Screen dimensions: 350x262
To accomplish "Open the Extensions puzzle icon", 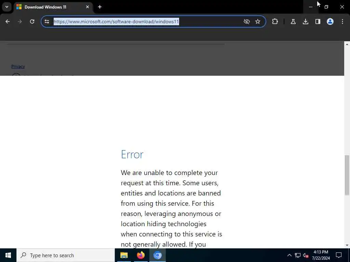I will pyautogui.click(x=275, y=21).
